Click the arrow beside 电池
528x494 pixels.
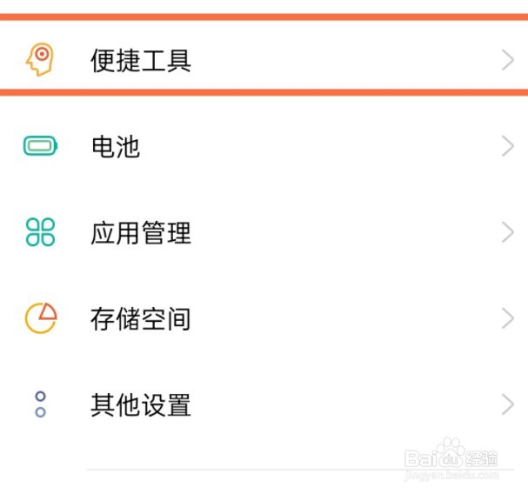pyautogui.click(x=508, y=146)
